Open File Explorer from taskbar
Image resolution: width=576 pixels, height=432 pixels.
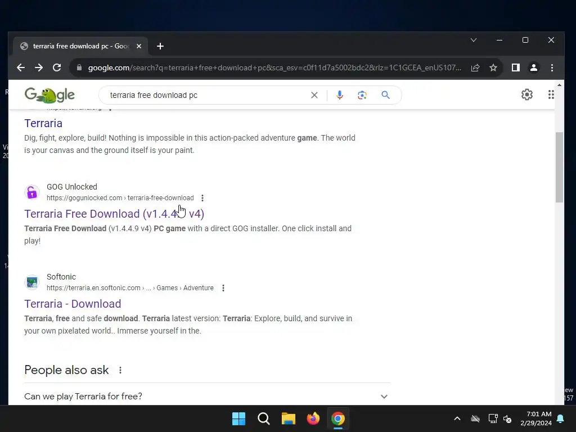289,418
